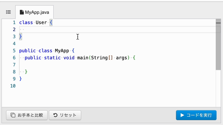Click the お手本と比較 compare button
This screenshot has width=223, height=125.
[x=27, y=115]
